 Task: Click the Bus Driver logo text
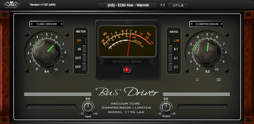[x=127, y=92]
